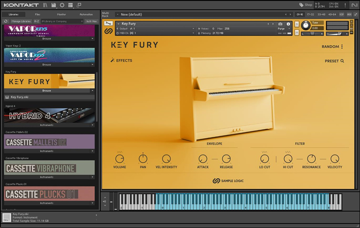Switch to the Automation tab
Image resolution: width=360 pixels, height=228 pixels.
pyautogui.click(x=86, y=14)
